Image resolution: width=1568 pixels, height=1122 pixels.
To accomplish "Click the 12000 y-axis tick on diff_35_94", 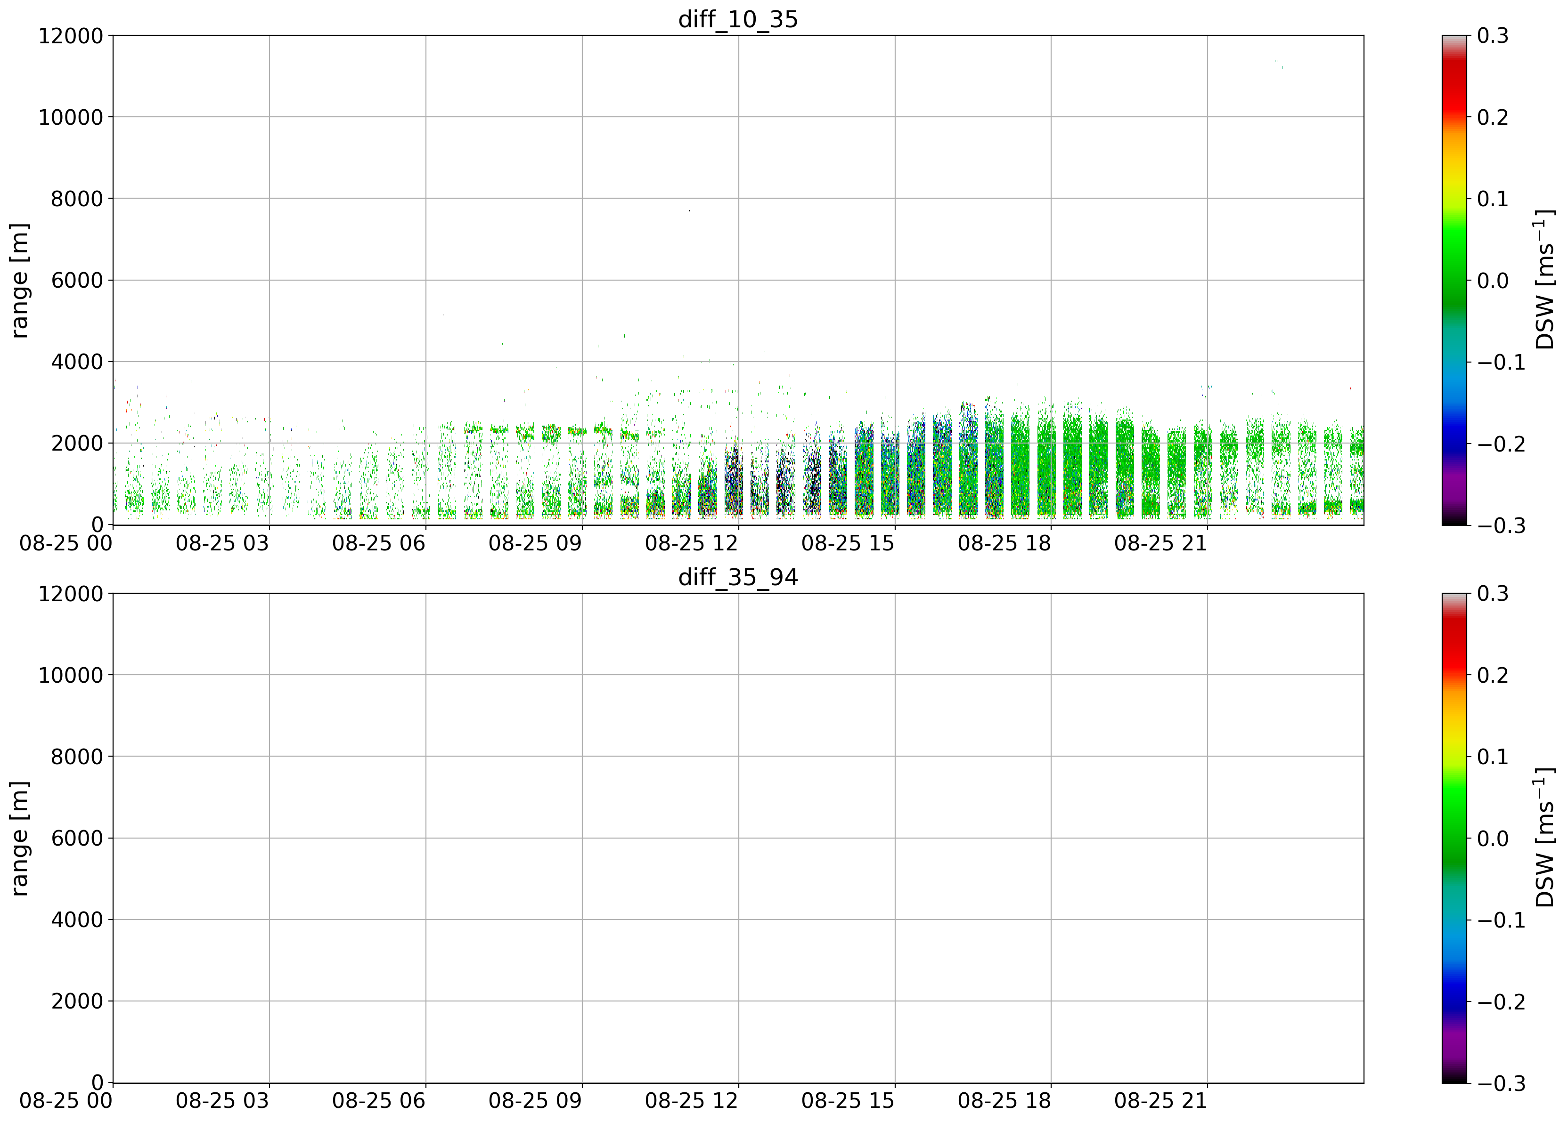I will tap(70, 593).
